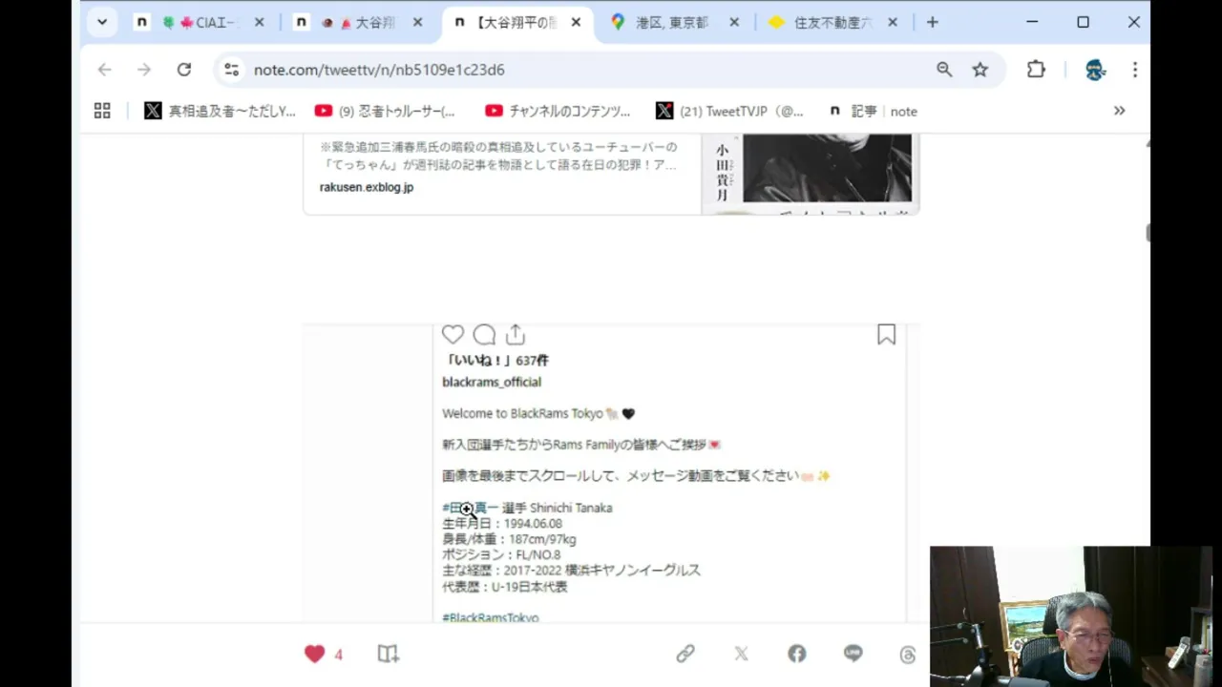Select the 身長/体重：187cm/97kg line

[x=509, y=539]
